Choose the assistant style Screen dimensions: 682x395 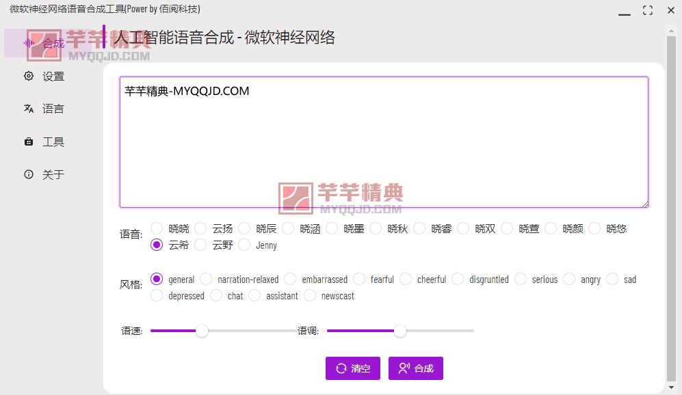click(x=254, y=295)
